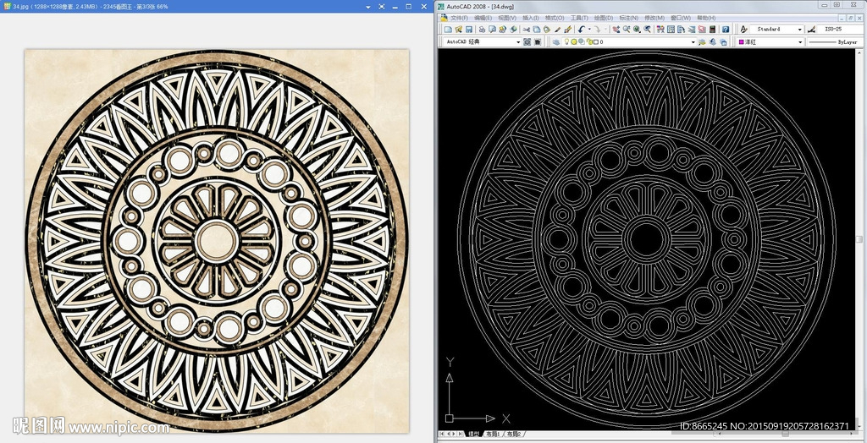Open the Layer Properties Manager icon
Screen dimensions: 867x443
pos(555,42)
